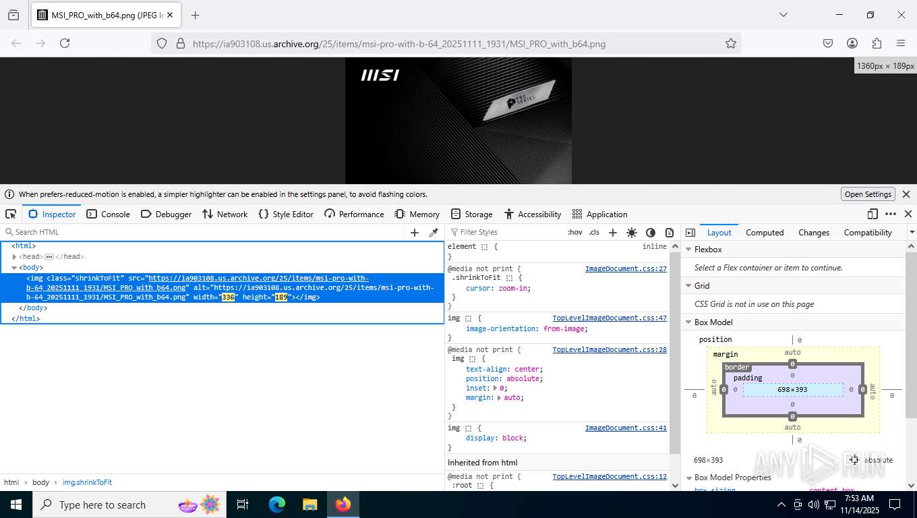Image resolution: width=917 pixels, height=518 pixels.
Task: Select the Changes sidebar tab
Action: tap(814, 232)
